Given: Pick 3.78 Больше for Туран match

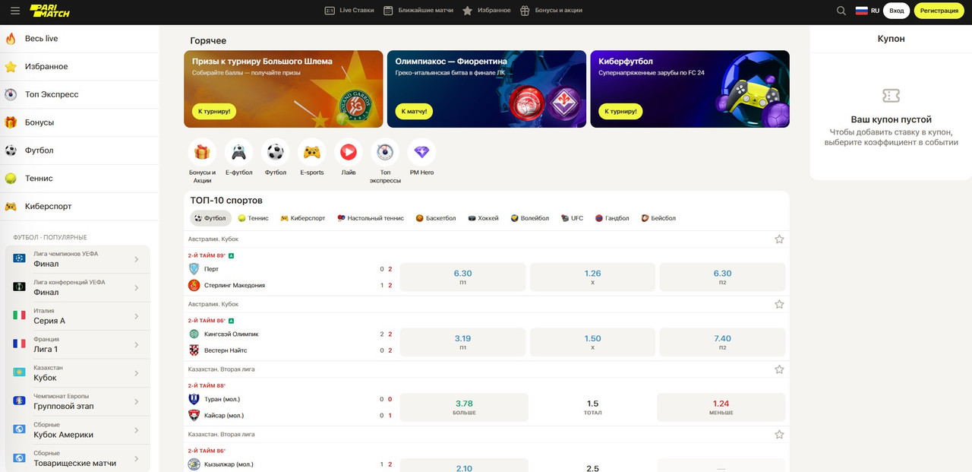Looking at the screenshot, I should click(464, 407).
